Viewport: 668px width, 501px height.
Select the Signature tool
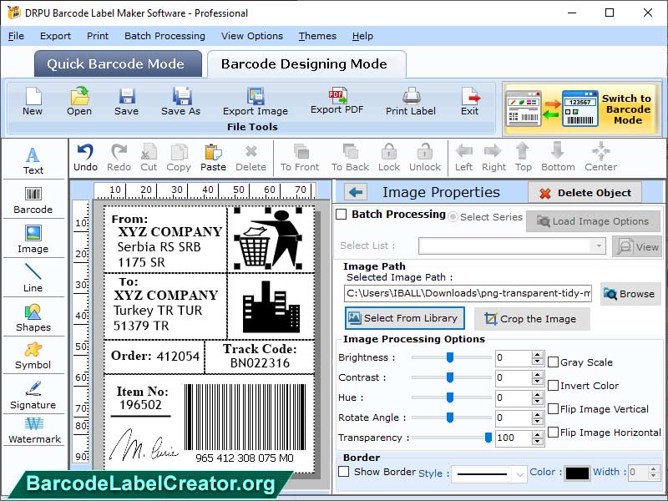(33, 395)
